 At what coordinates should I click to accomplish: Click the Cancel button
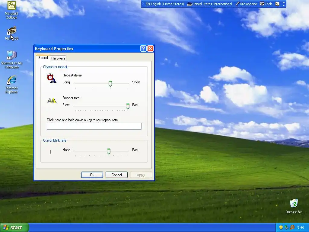(x=117, y=175)
